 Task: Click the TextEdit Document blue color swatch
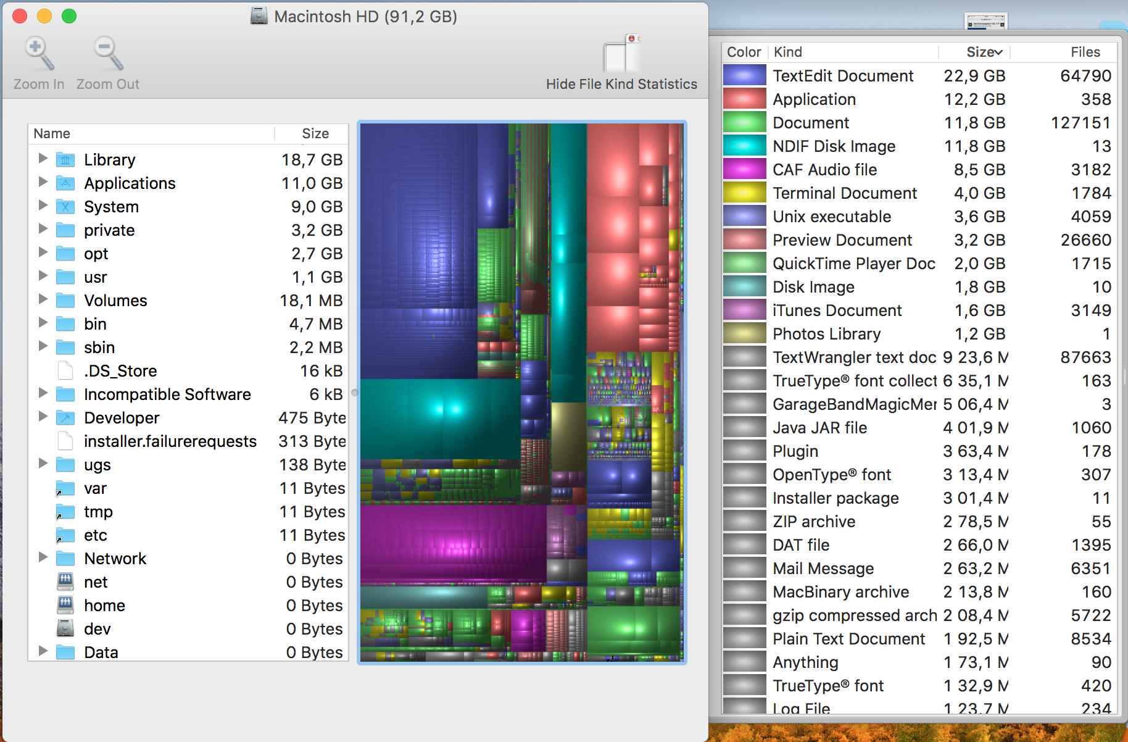tap(744, 76)
